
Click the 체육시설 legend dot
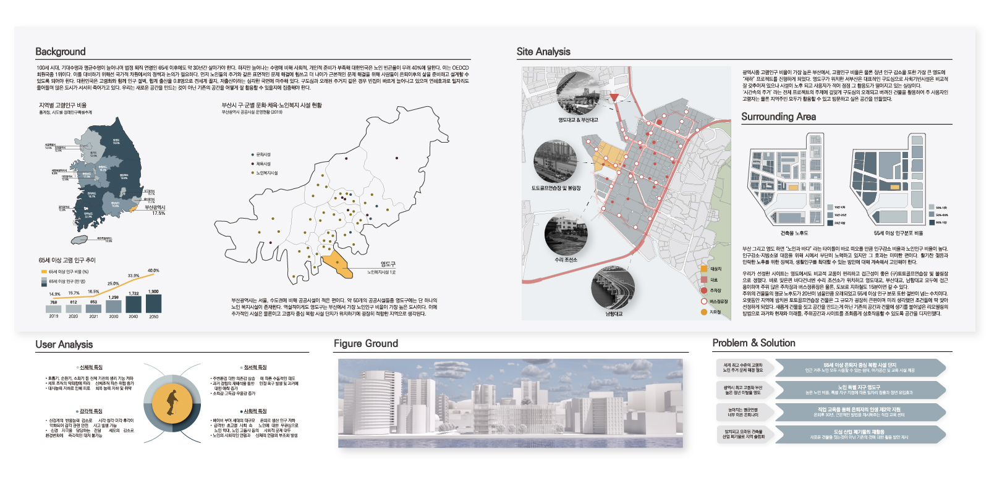[252, 164]
